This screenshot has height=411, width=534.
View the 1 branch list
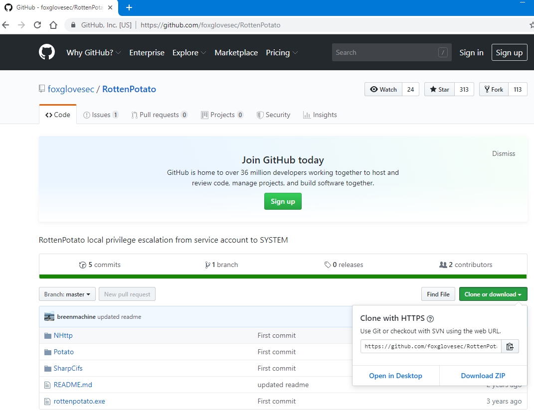coord(221,265)
